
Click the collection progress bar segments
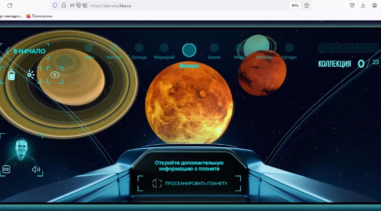tap(348, 48)
